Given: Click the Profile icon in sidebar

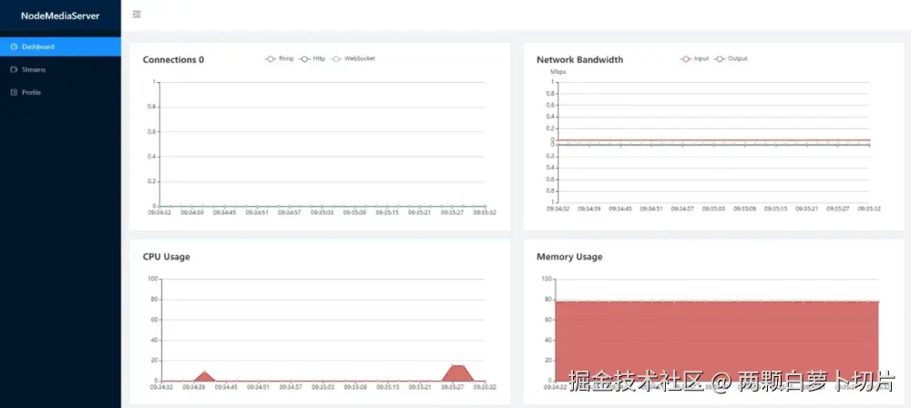Looking at the screenshot, I should click(14, 92).
